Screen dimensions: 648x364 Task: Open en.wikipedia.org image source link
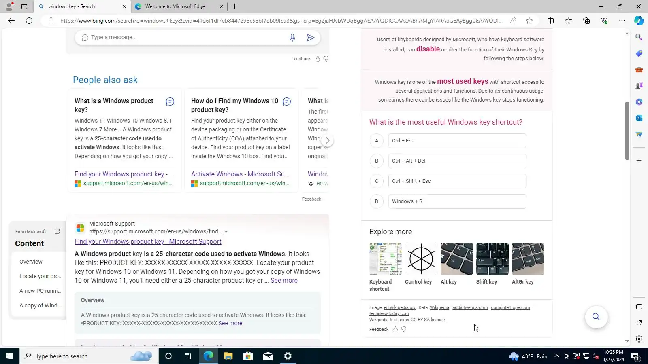click(x=400, y=308)
